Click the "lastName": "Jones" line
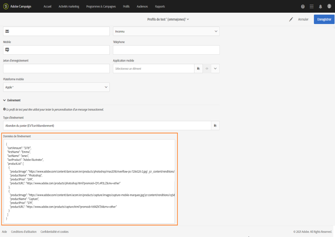 coord(18,156)
